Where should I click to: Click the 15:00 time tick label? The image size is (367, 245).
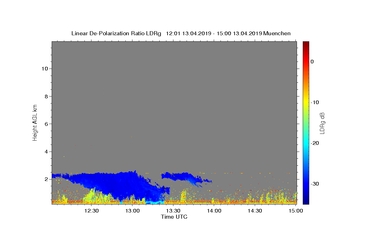(x=296, y=211)
